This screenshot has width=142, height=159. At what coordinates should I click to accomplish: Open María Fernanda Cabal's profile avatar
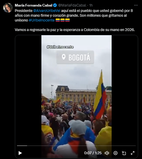(8, 8)
